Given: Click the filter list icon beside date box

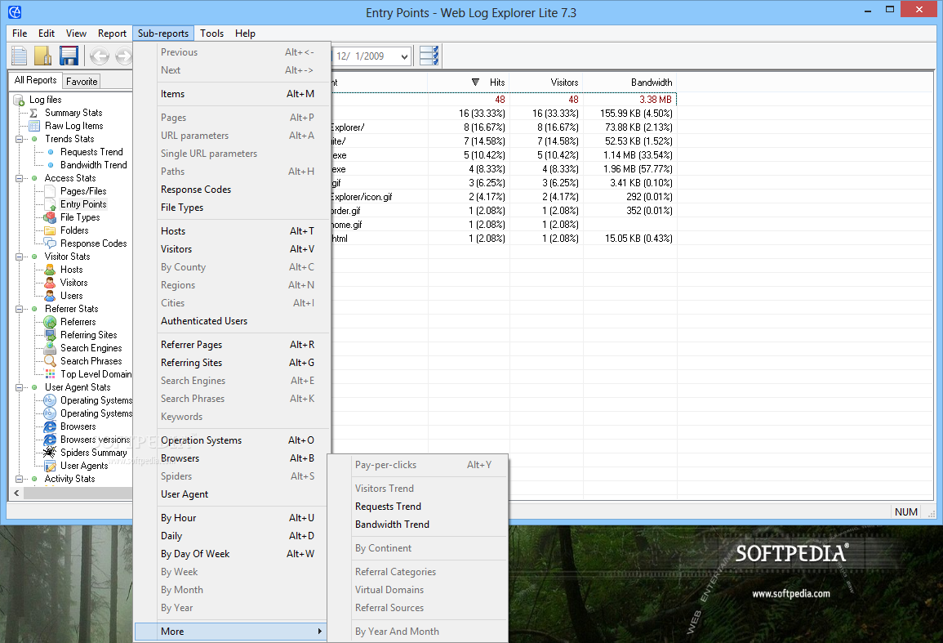Looking at the screenshot, I should tap(429, 56).
